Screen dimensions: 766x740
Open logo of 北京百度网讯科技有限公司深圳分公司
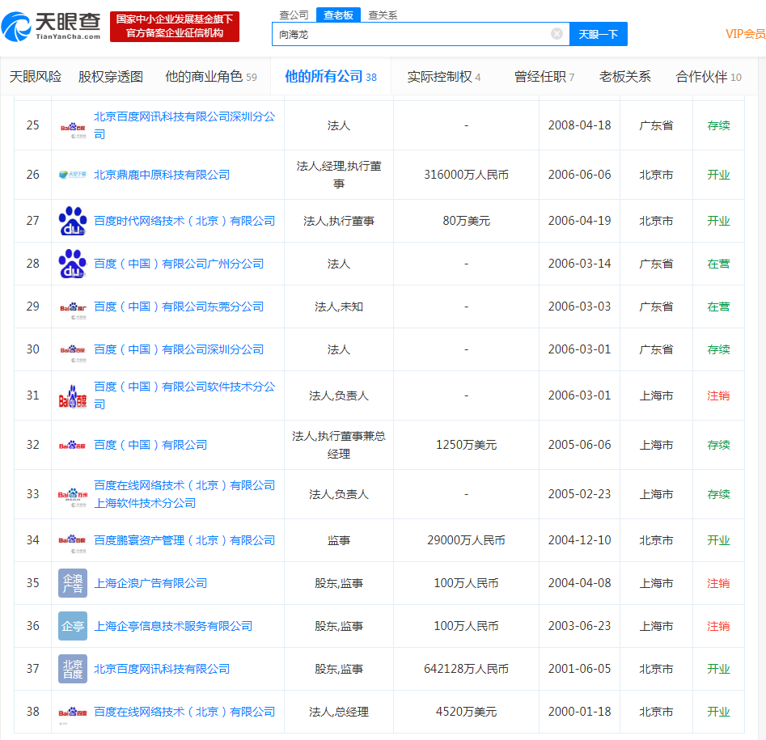click(x=73, y=131)
